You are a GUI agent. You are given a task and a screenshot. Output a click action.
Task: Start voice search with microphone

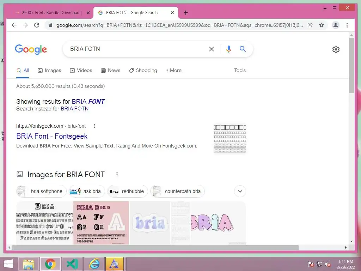coord(228,49)
